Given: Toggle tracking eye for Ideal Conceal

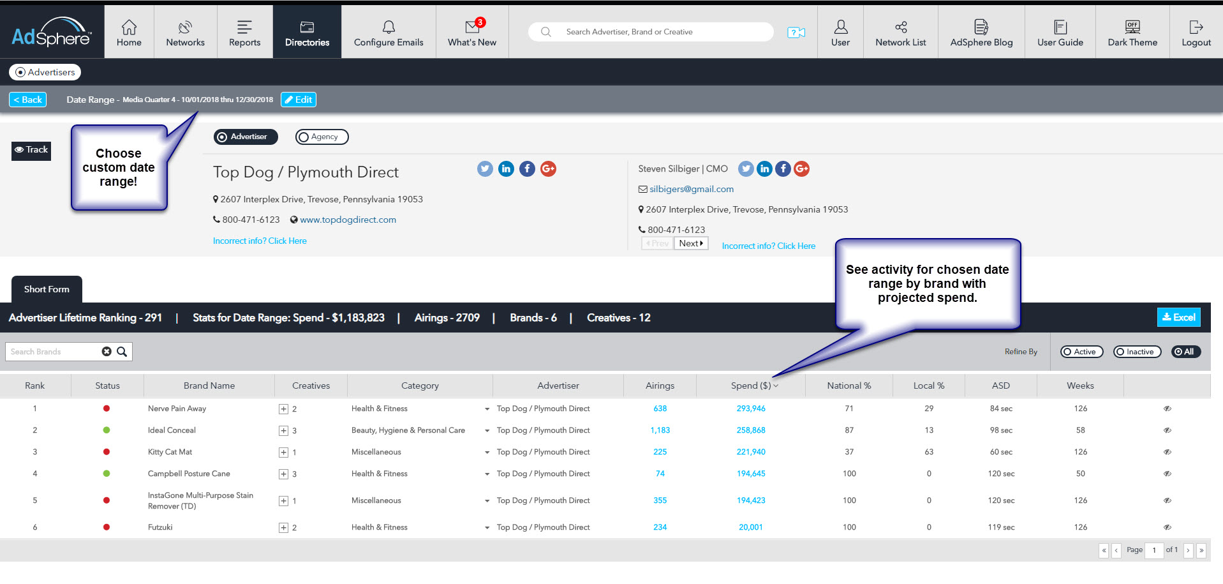Looking at the screenshot, I should click(x=1167, y=430).
